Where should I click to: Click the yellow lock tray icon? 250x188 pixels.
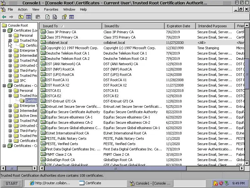tap(215, 183)
